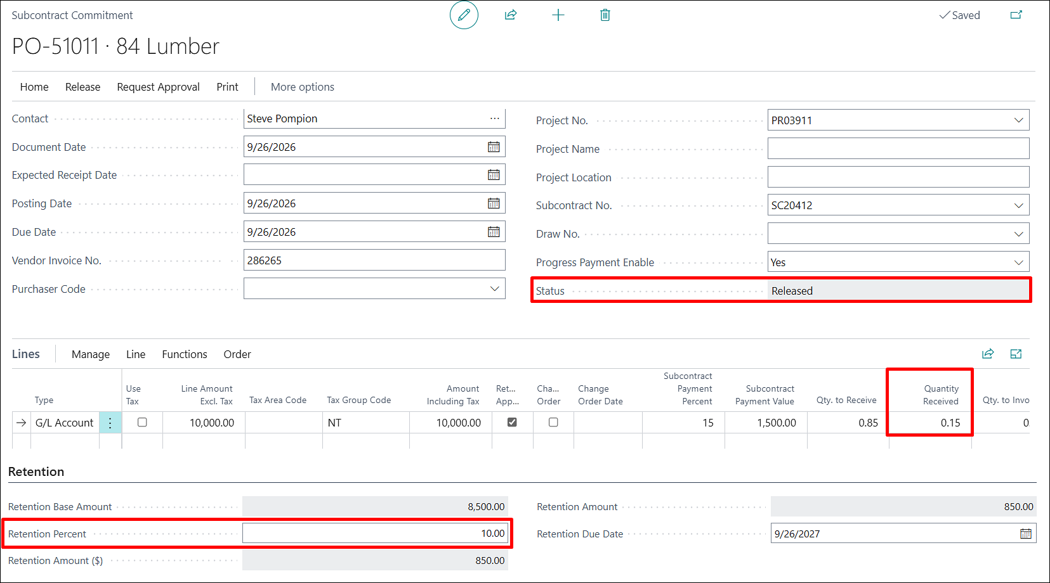
Task: Open Retention Due Date calendar picker
Action: (x=1026, y=534)
